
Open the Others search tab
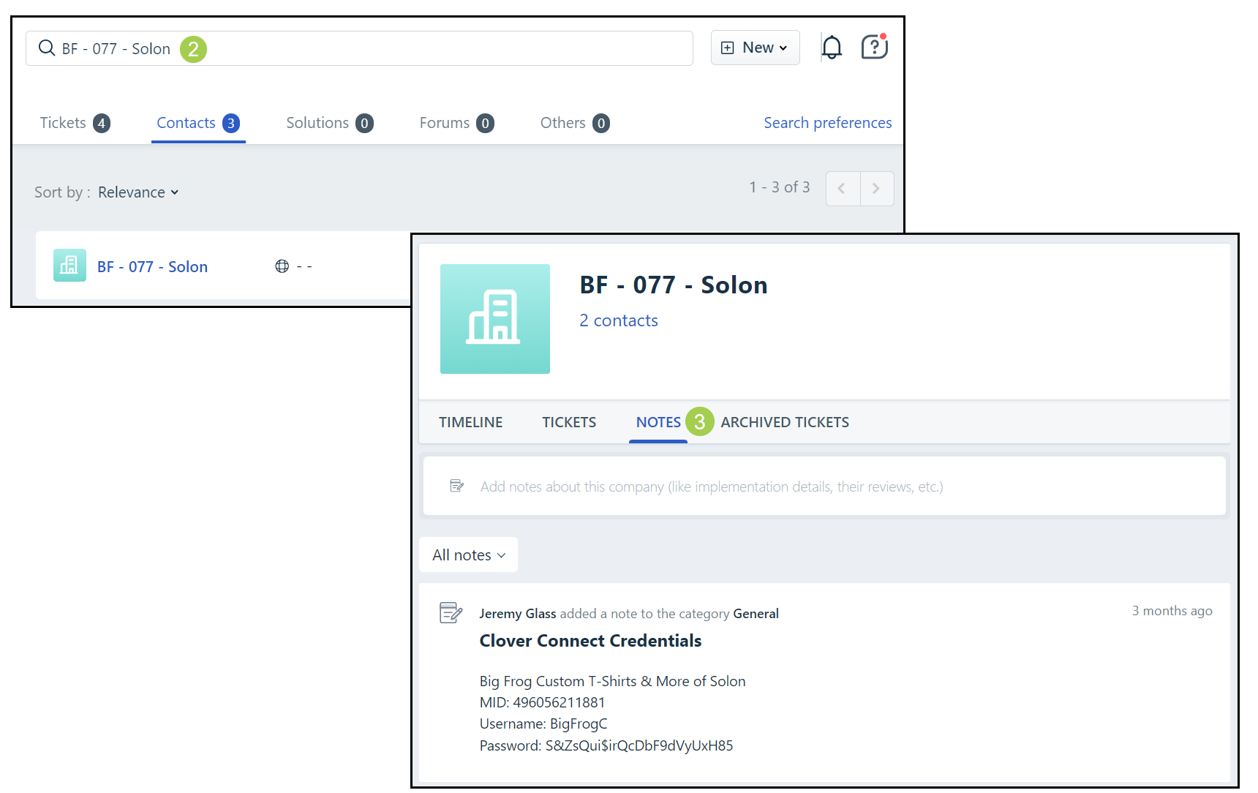[575, 123]
